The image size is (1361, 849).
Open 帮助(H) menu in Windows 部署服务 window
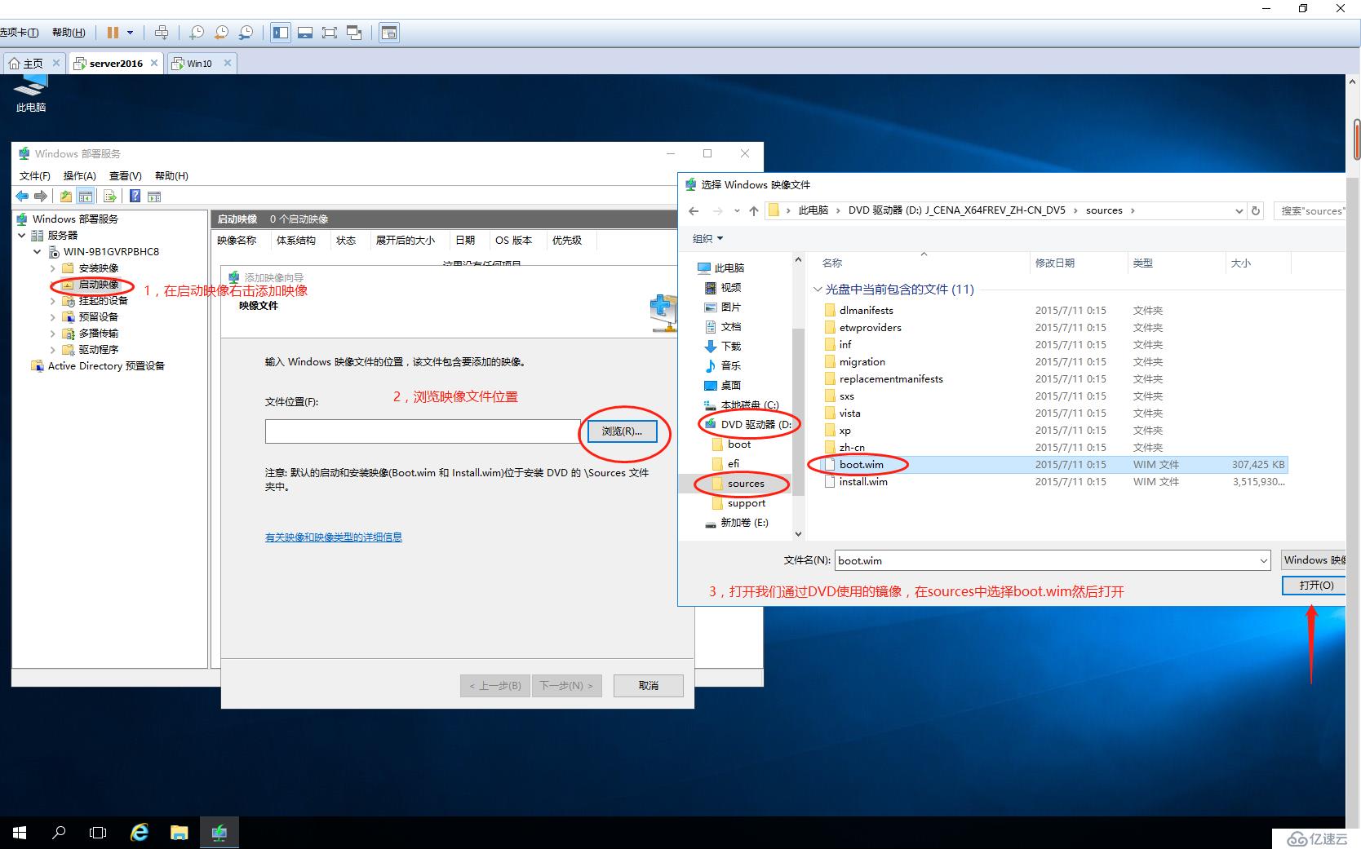[171, 175]
